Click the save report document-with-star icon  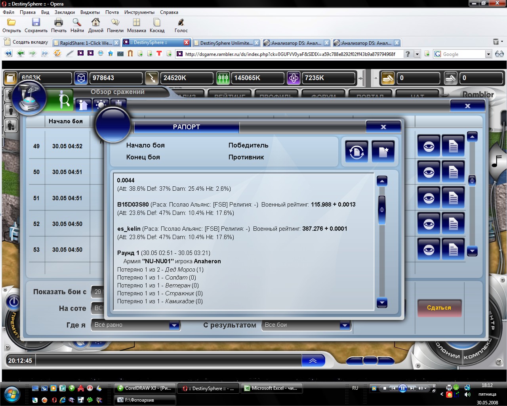point(383,151)
